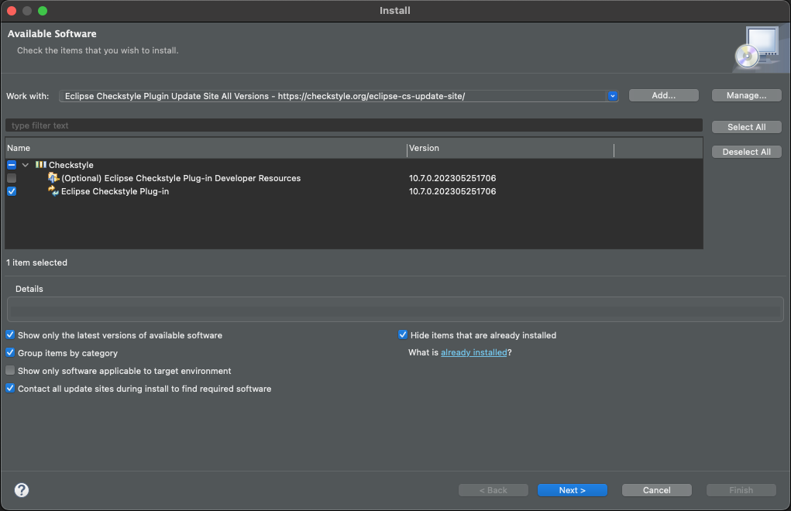Disable Group items by category
This screenshot has height=511, width=791.
coord(9,352)
